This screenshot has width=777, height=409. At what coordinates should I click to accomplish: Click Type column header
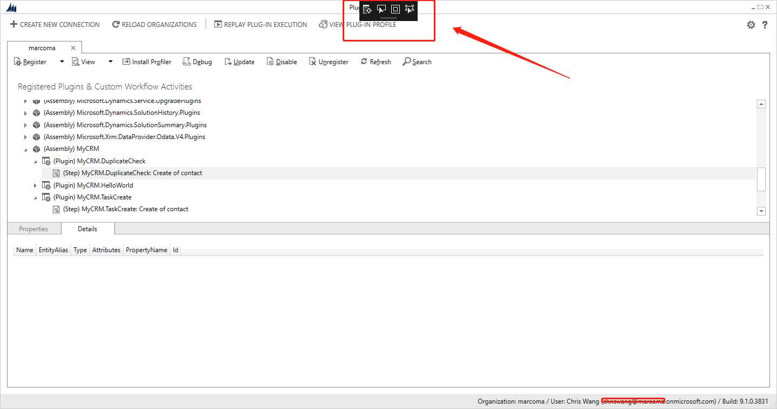[80, 250]
